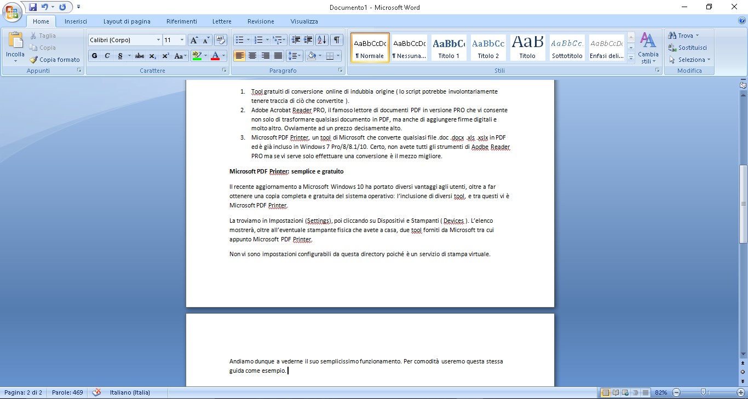Click the Parole: 469 word count

pyautogui.click(x=67, y=392)
